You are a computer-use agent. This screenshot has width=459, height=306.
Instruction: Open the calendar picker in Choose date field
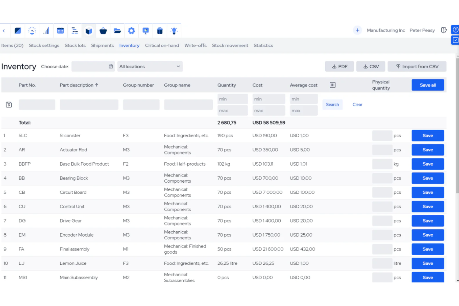coord(111,66)
